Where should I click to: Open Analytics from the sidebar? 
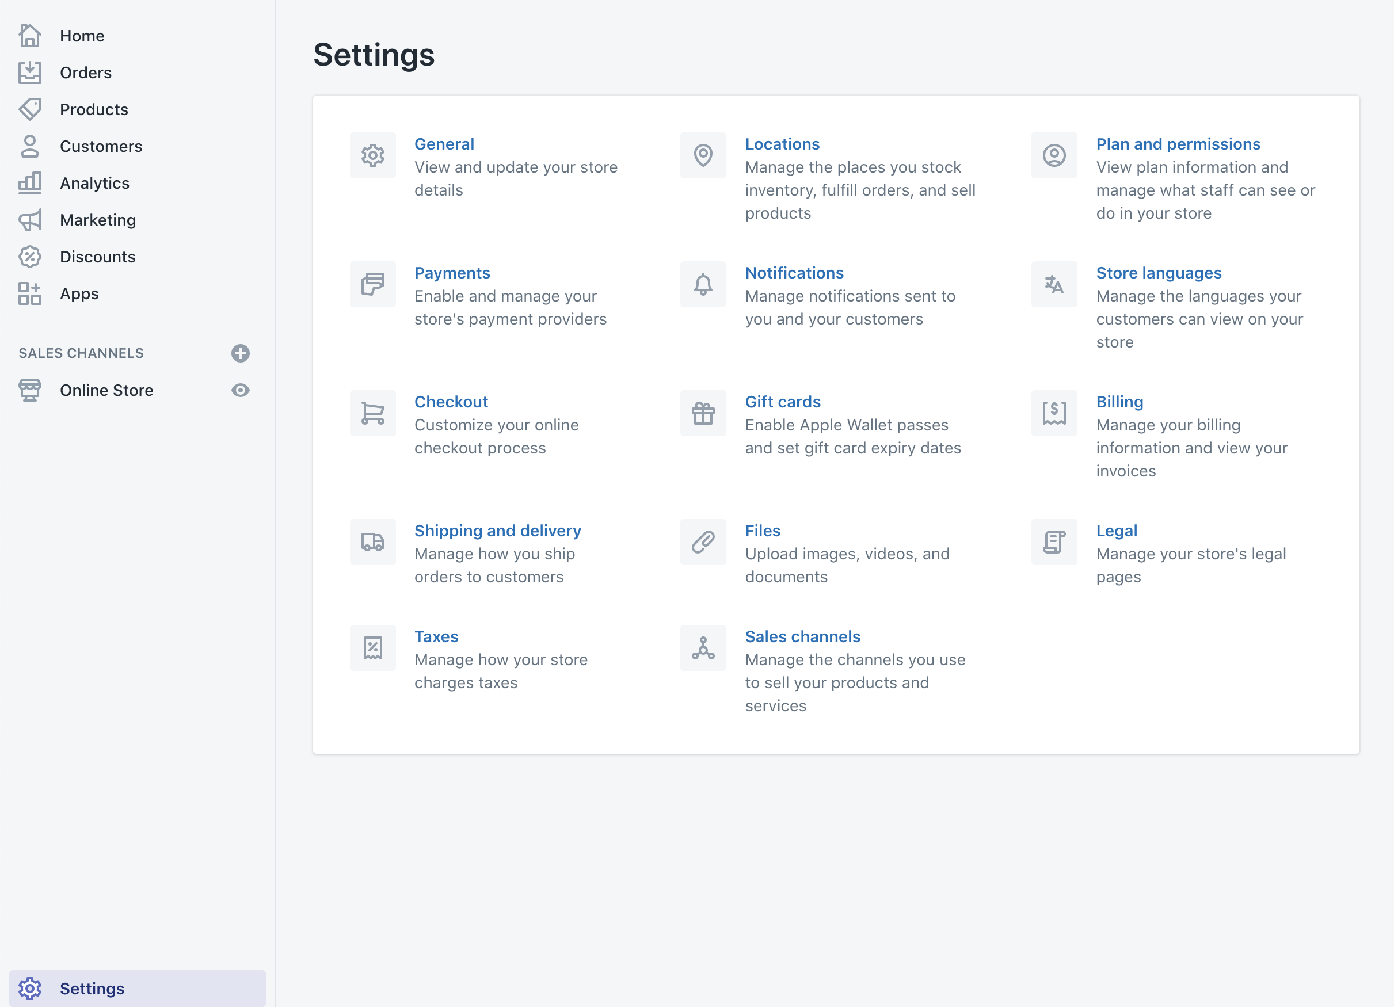click(94, 183)
